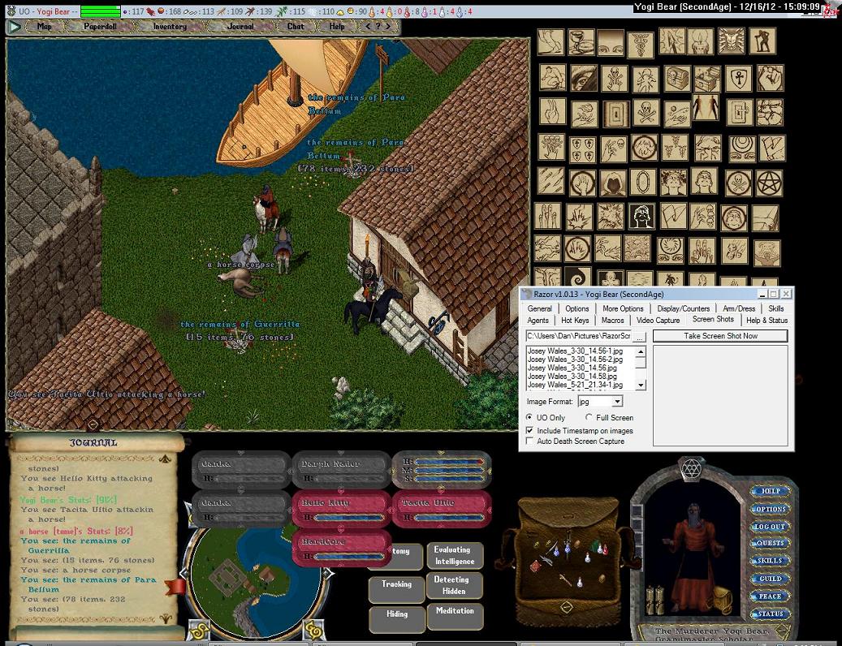The height and width of the screenshot is (646, 842).
Task: Choose the Full Screen radio option
Action: (x=589, y=417)
